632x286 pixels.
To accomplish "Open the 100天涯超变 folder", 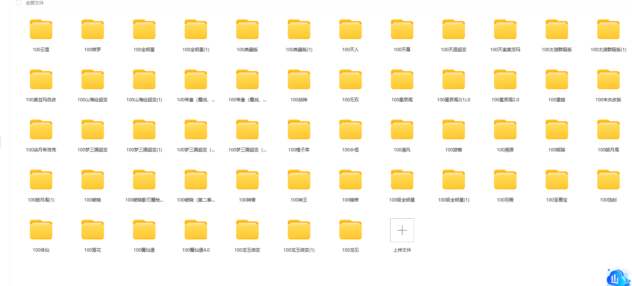I will [453, 30].
